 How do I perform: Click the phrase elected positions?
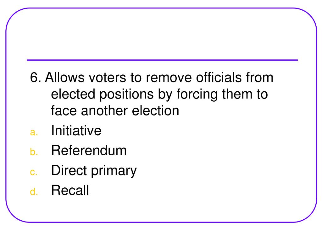(x=102, y=95)
